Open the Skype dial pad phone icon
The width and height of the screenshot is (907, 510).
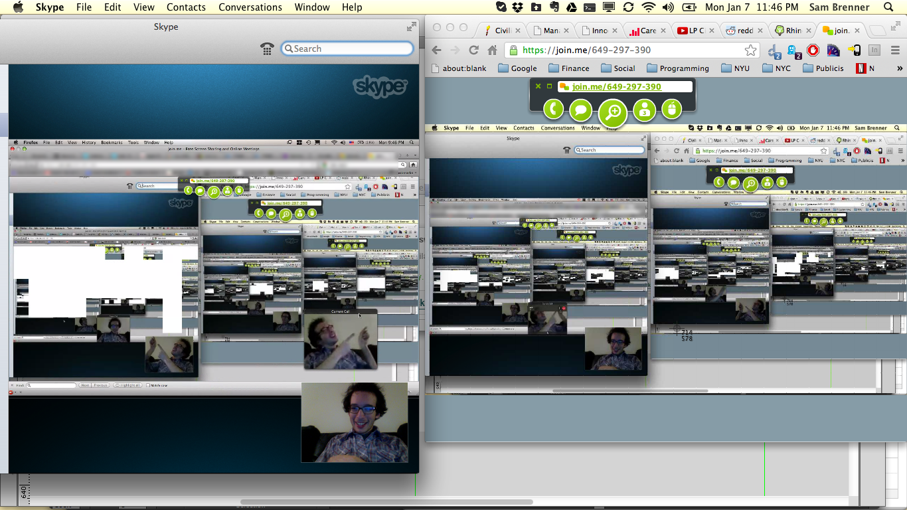267,48
